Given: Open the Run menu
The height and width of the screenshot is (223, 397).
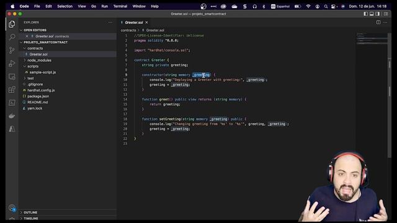Looking at the screenshot, I should [105, 6].
